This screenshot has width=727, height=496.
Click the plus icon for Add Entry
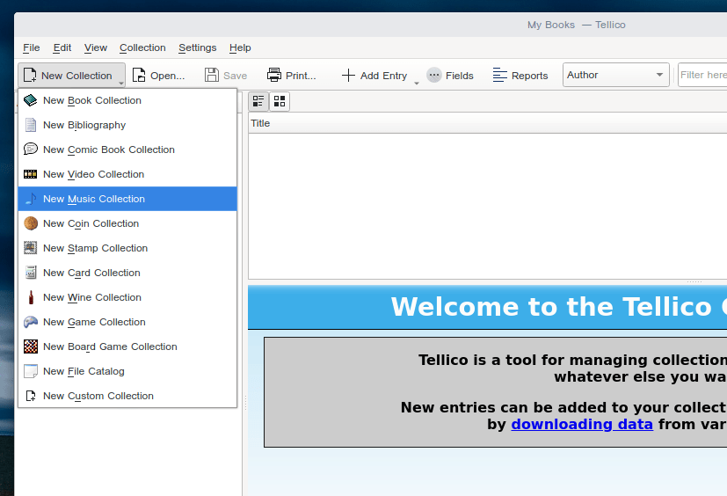pyautogui.click(x=348, y=75)
